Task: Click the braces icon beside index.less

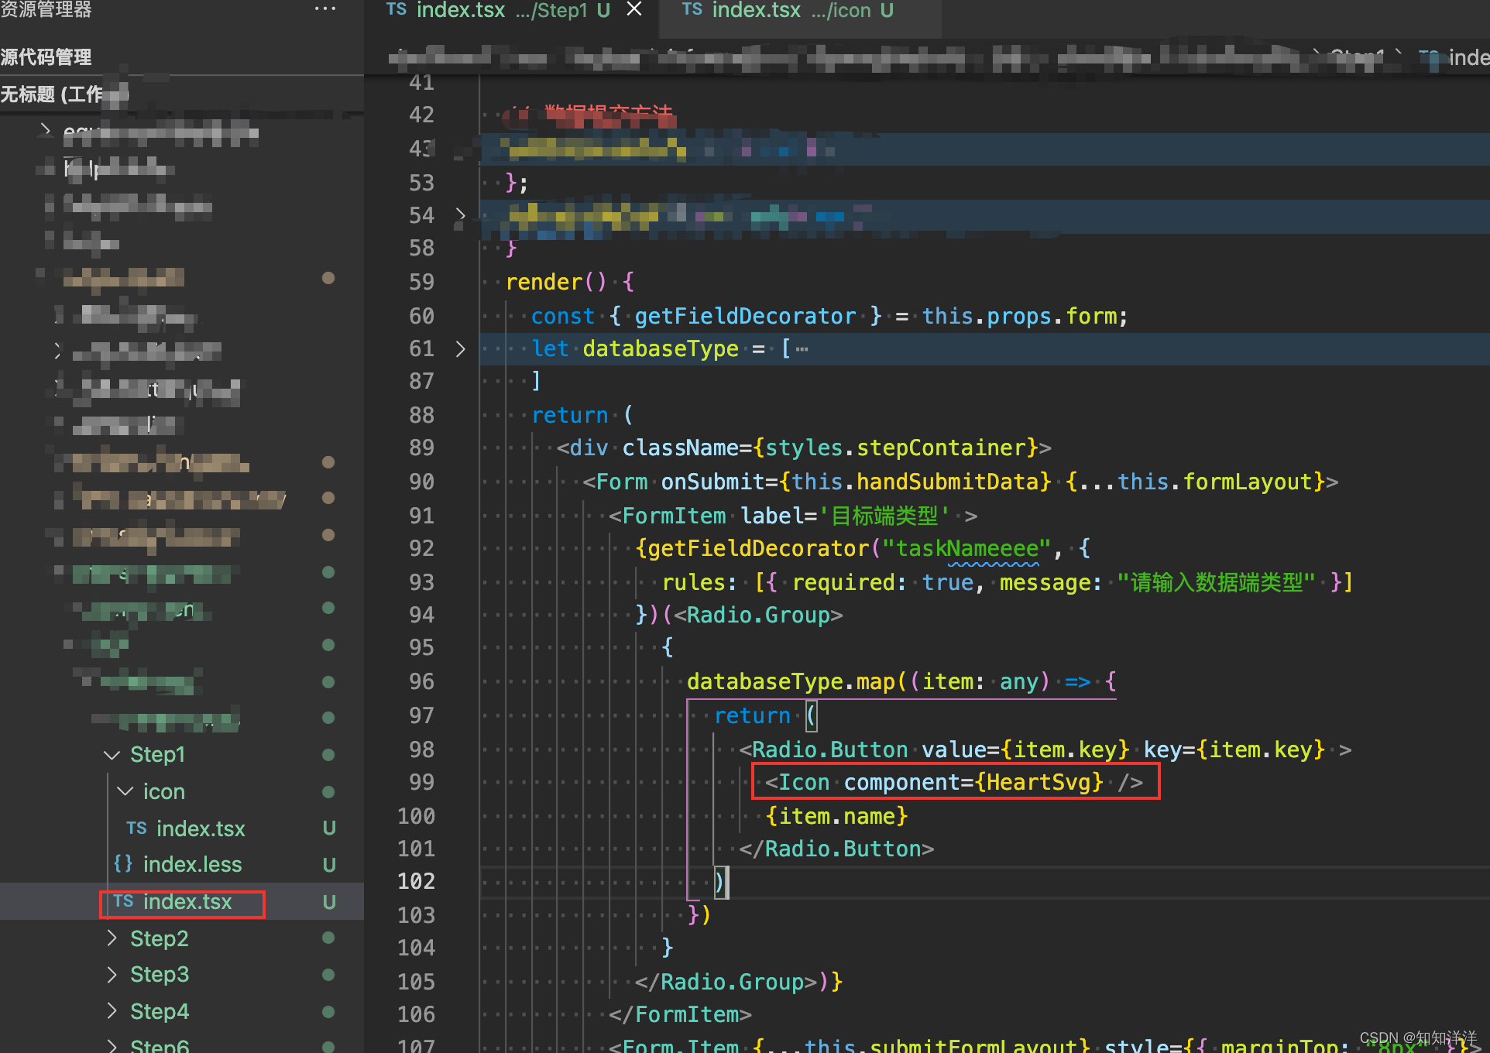Action: [123, 864]
